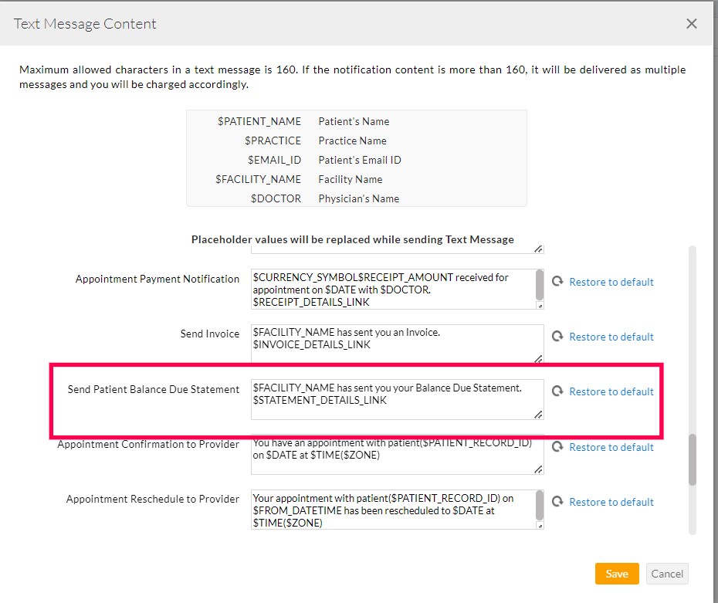The width and height of the screenshot is (718, 603).
Task: Cancel the text message changes
Action: tap(666, 574)
